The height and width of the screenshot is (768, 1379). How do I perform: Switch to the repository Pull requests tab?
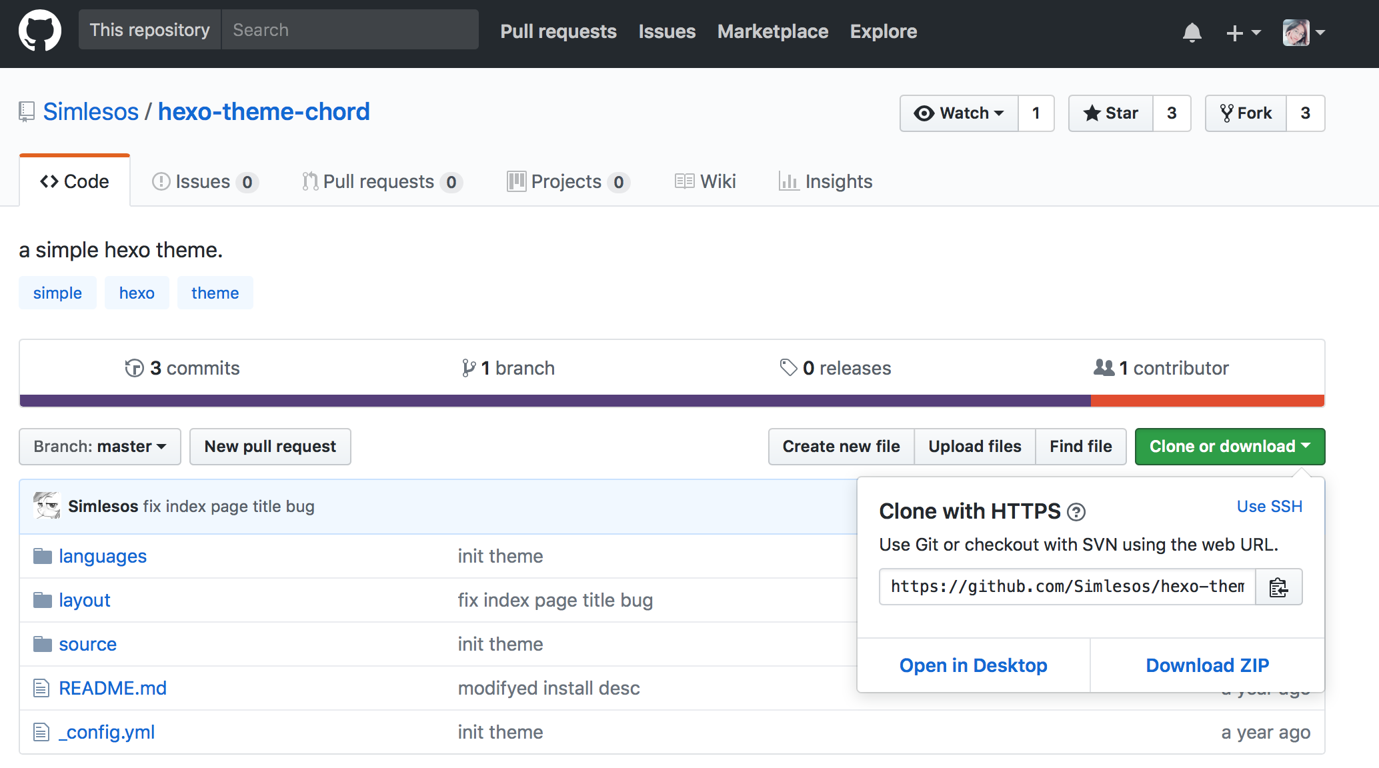point(382,181)
